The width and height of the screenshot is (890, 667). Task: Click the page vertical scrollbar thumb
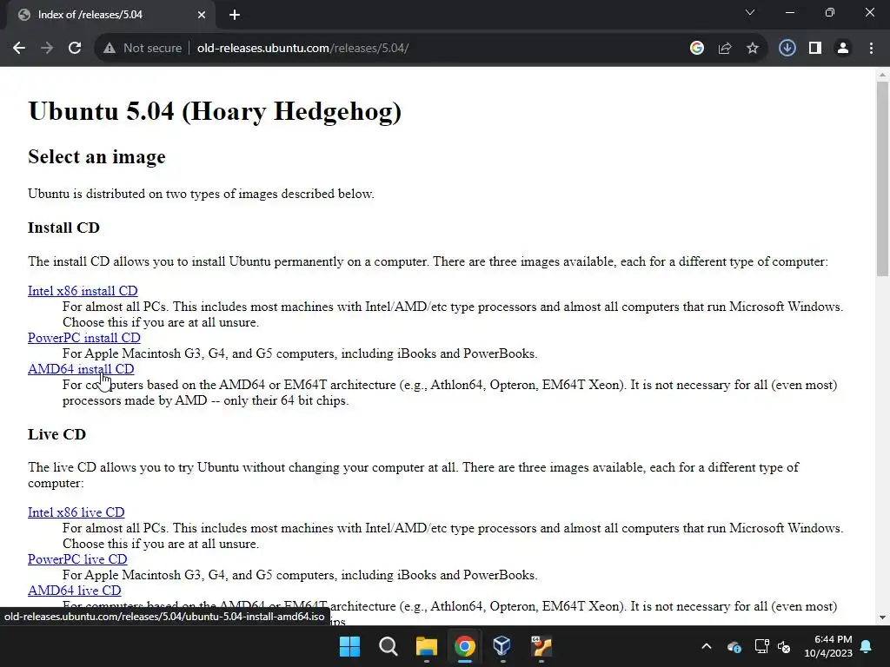[882, 178]
